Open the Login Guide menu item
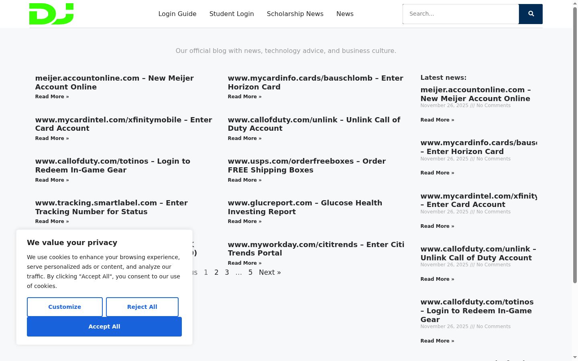Viewport: 578px width, 361px height. [x=177, y=14]
